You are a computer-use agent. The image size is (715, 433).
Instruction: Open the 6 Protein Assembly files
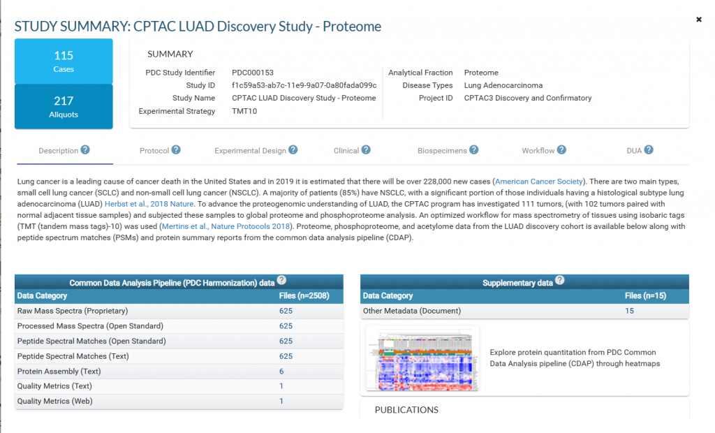click(x=281, y=372)
